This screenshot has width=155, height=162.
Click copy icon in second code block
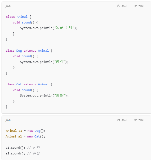coord(119,120)
